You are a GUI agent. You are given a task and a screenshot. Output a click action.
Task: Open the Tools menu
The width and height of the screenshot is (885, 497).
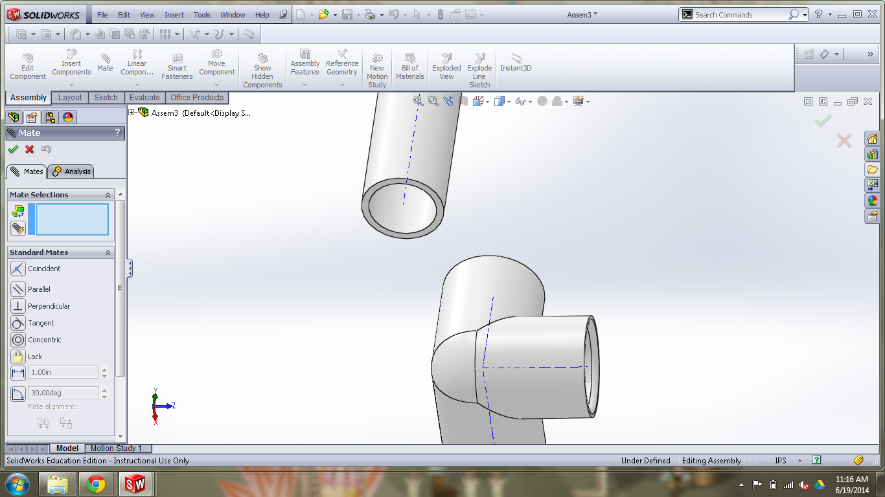(202, 15)
